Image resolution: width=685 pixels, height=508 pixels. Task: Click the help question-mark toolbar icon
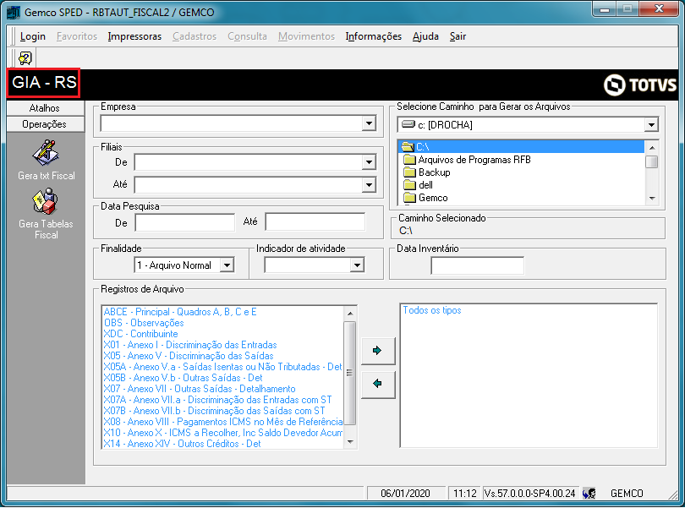point(25,58)
